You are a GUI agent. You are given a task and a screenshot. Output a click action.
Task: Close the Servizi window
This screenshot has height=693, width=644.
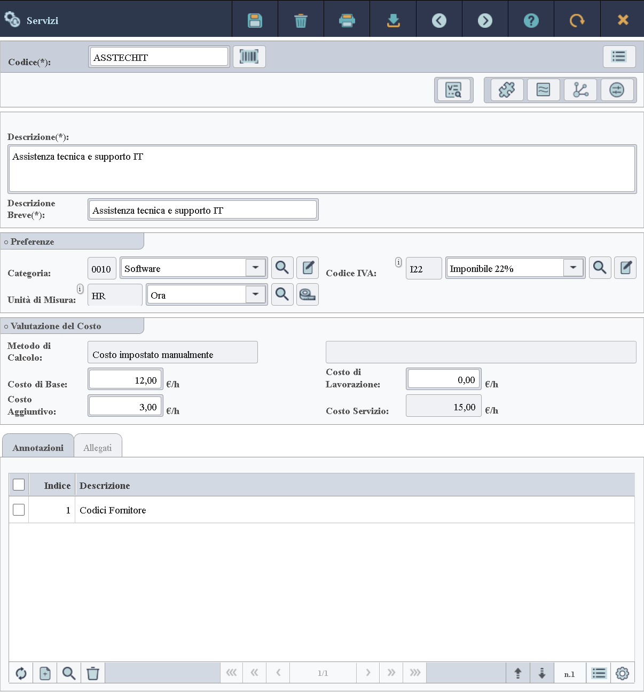pos(623,20)
